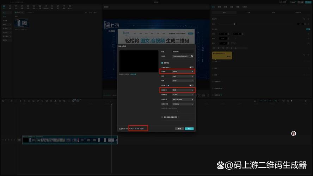Click the shortcuts icon in top-right title bar
The height and width of the screenshot is (176, 313).
point(285,2)
